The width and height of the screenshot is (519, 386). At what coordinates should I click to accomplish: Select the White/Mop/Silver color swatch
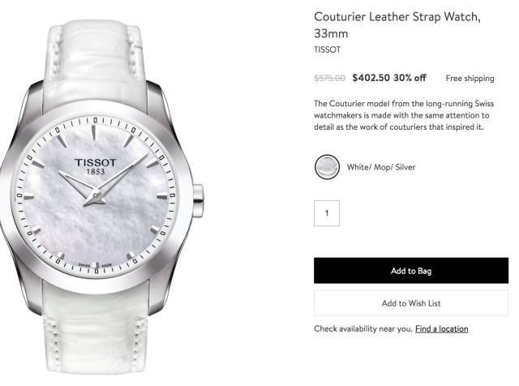(327, 167)
